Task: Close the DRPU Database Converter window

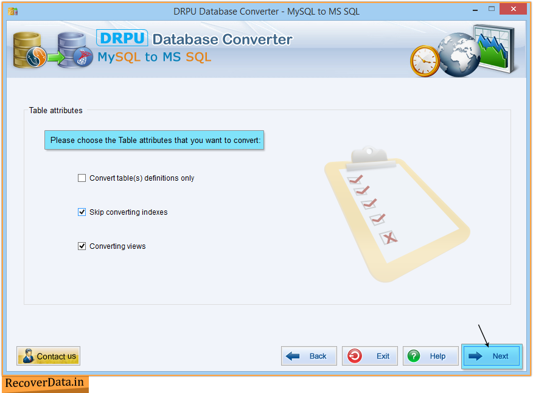Action: [513, 9]
